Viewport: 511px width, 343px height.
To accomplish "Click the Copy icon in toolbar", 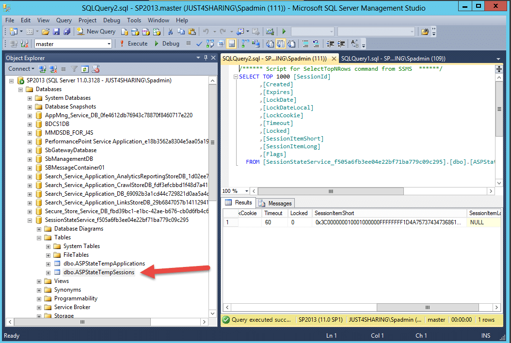I will [x=181, y=31].
